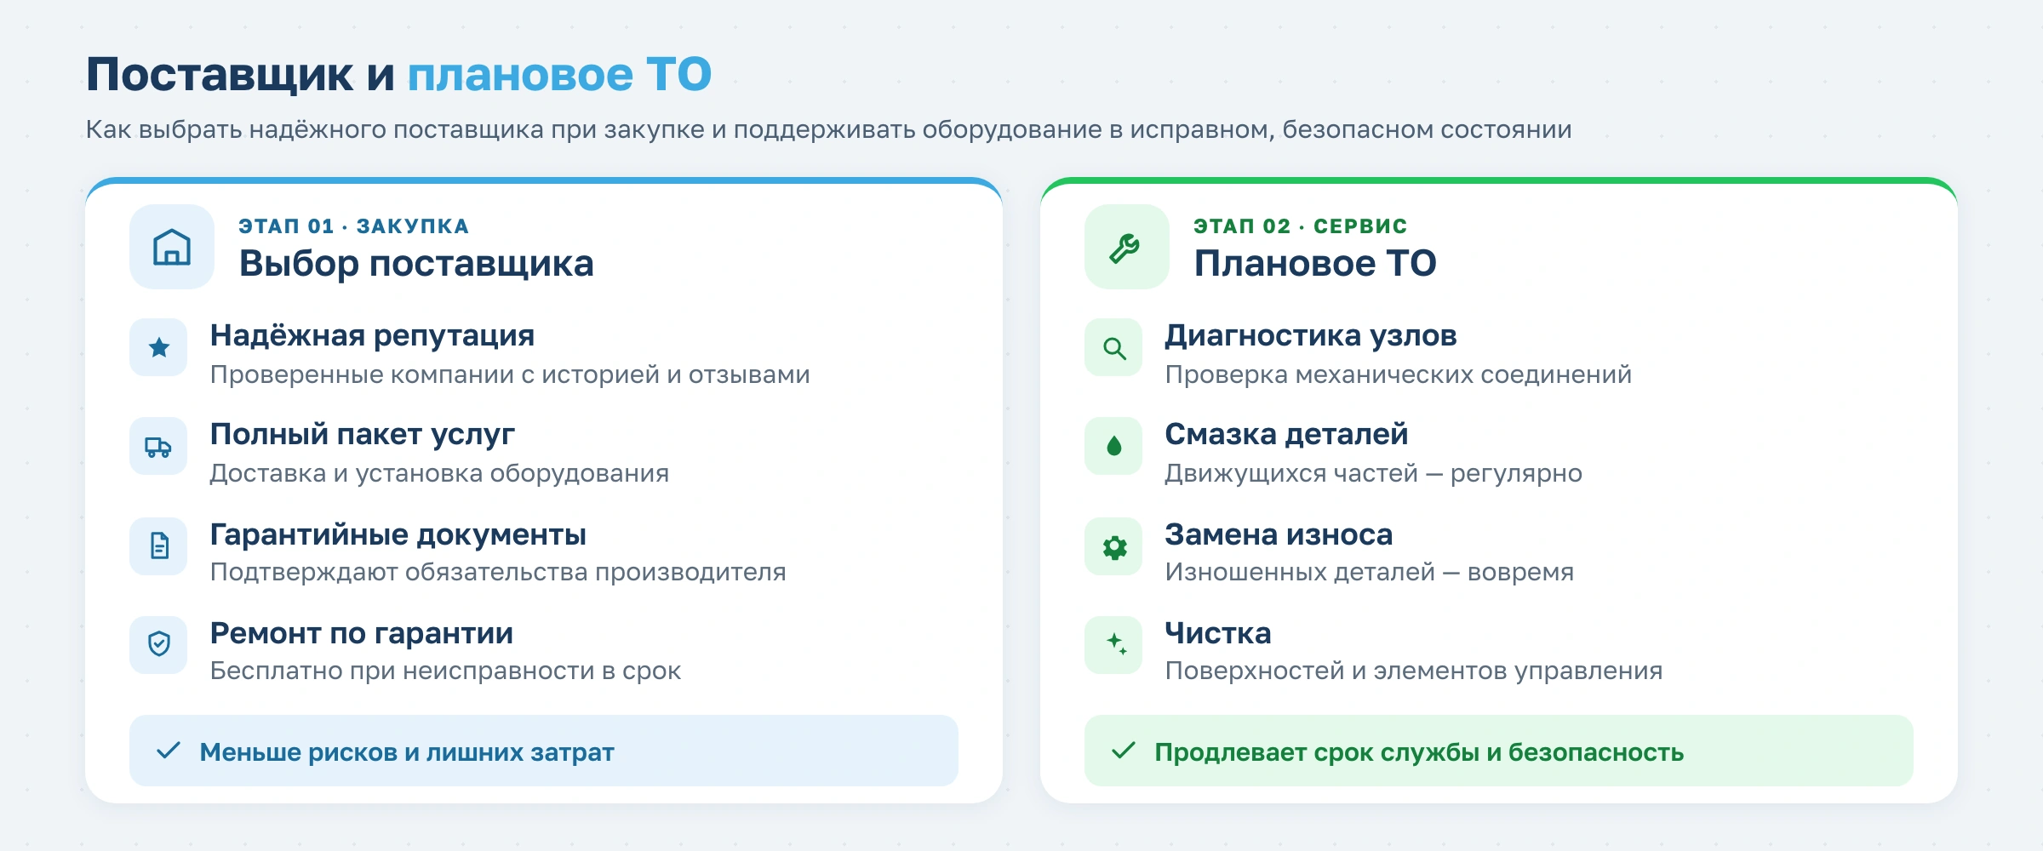Click the card heading Плановое ТО
2043x851 pixels.
point(1315,264)
